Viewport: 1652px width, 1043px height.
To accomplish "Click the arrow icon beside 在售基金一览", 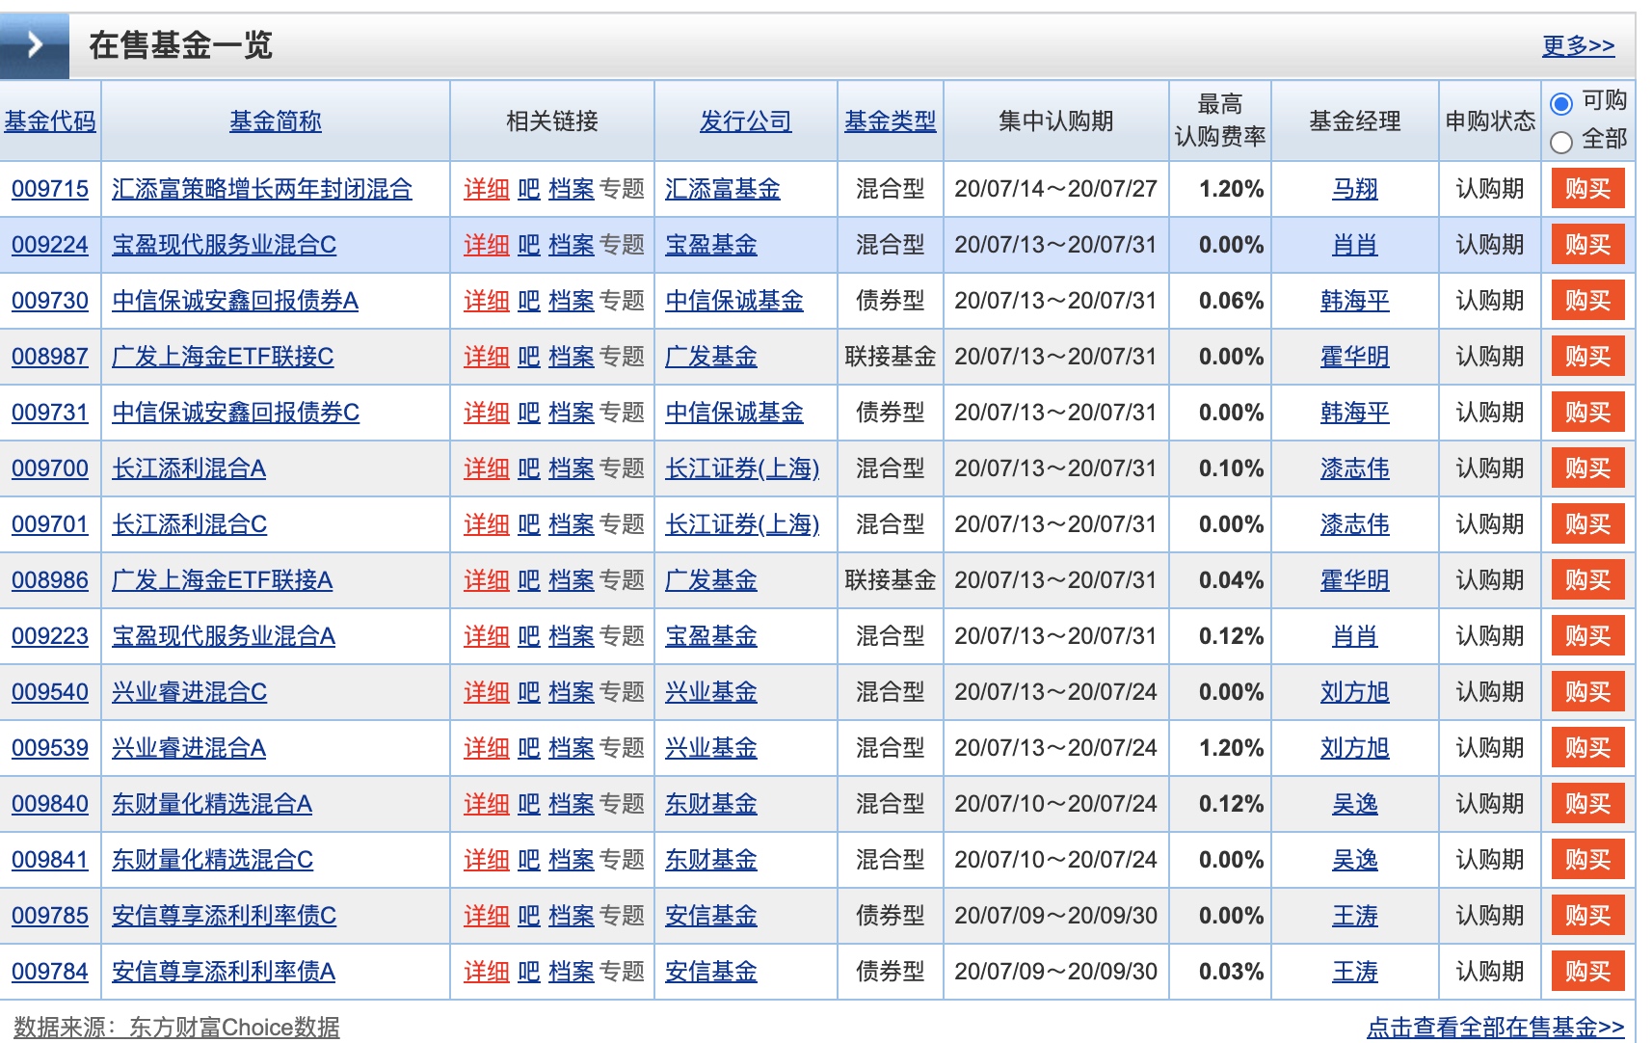I will tap(35, 45).
